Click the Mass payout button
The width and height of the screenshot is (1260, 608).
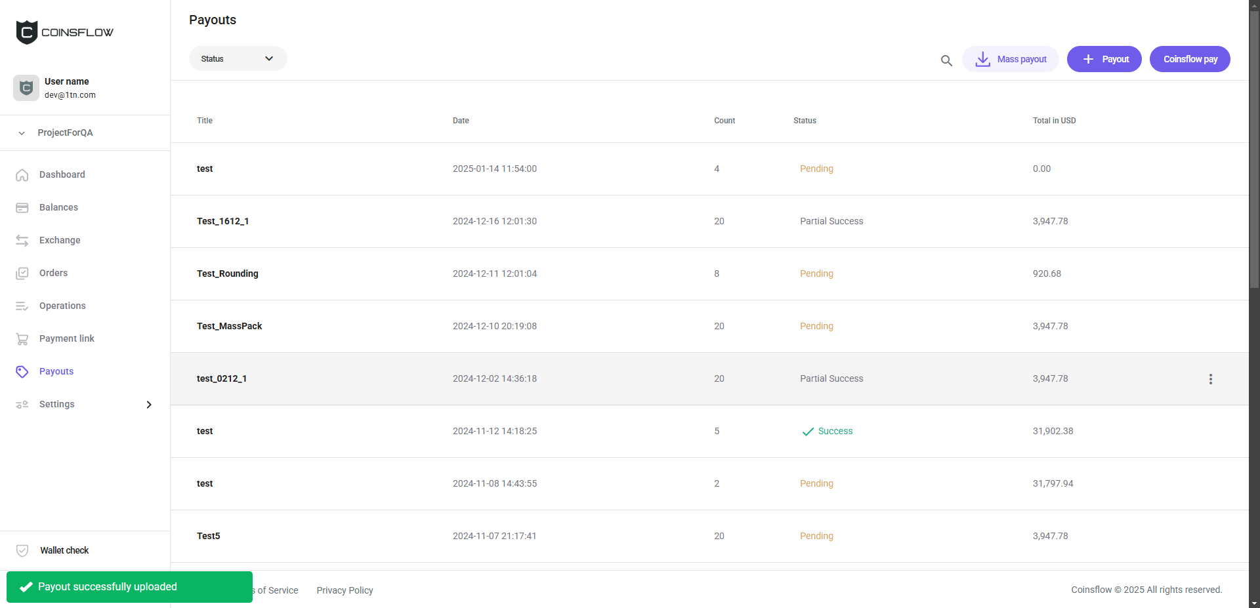[x=1010, y=59]
